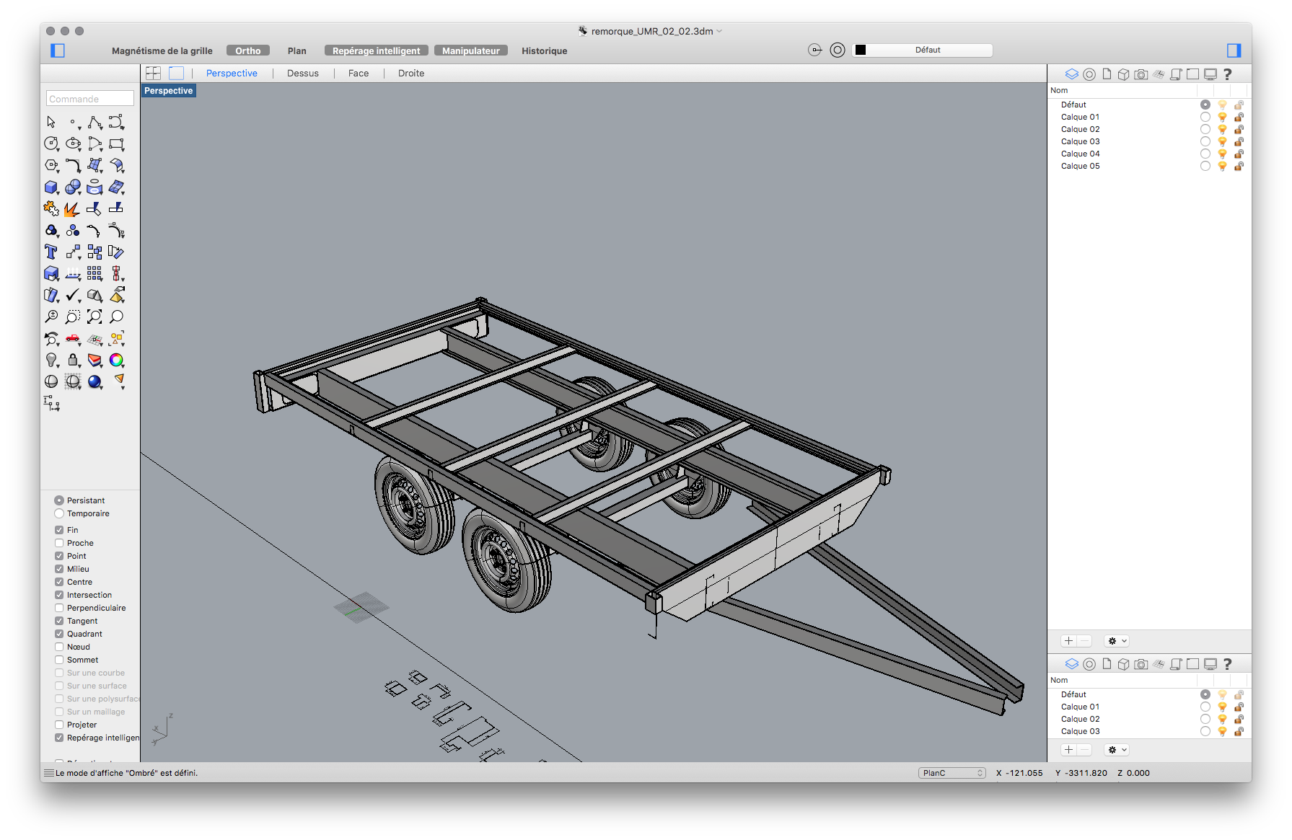This screenshot has width=1292, height=840.
Task: Click the red car icon
Action: 73,338
